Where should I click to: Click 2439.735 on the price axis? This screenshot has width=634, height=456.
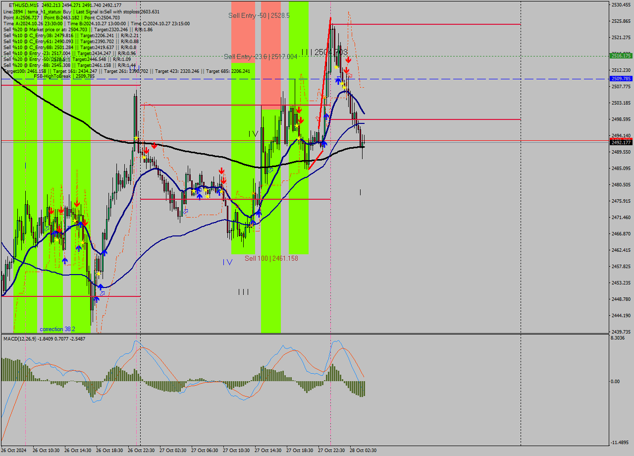tap(621, 332)
